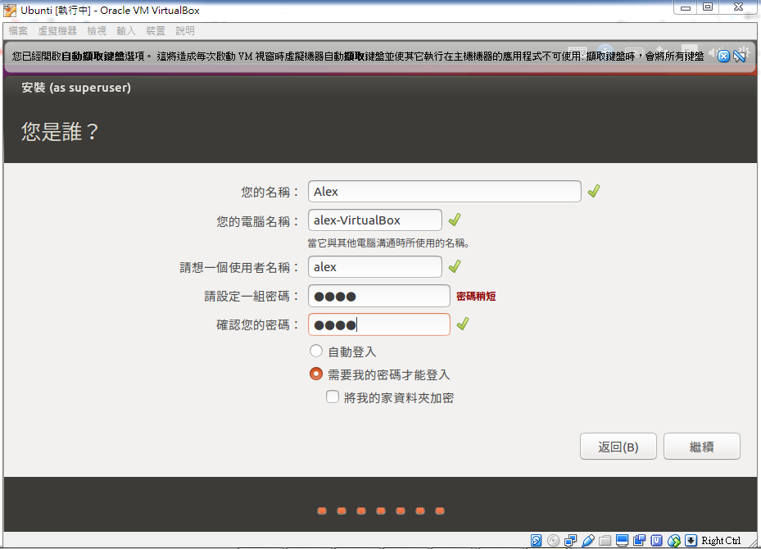Viewport: 761px width, 549px height.
Task: Click the CPU virtualization status icon
Action: (x=657, y=540)
